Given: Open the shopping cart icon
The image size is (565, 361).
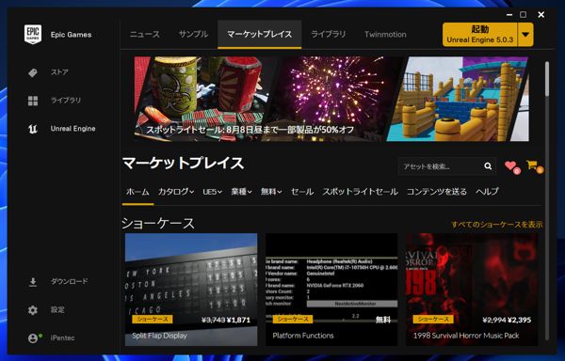Looking at the screenshot, I should pyautogui.click(x=532, y=165).
